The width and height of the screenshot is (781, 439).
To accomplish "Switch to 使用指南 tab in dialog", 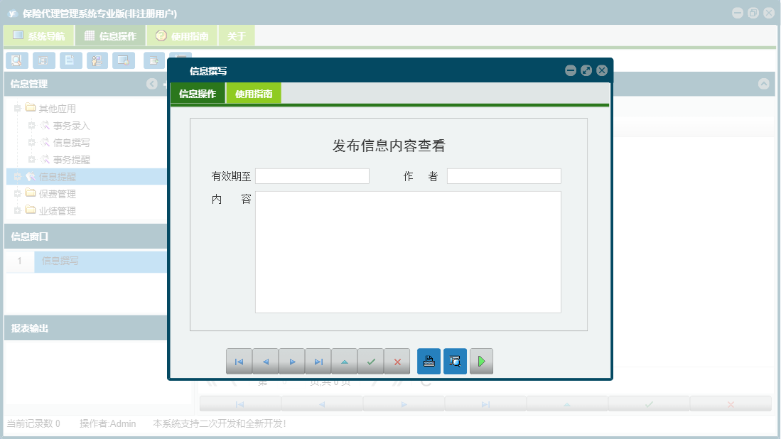I will coord(254,94).
